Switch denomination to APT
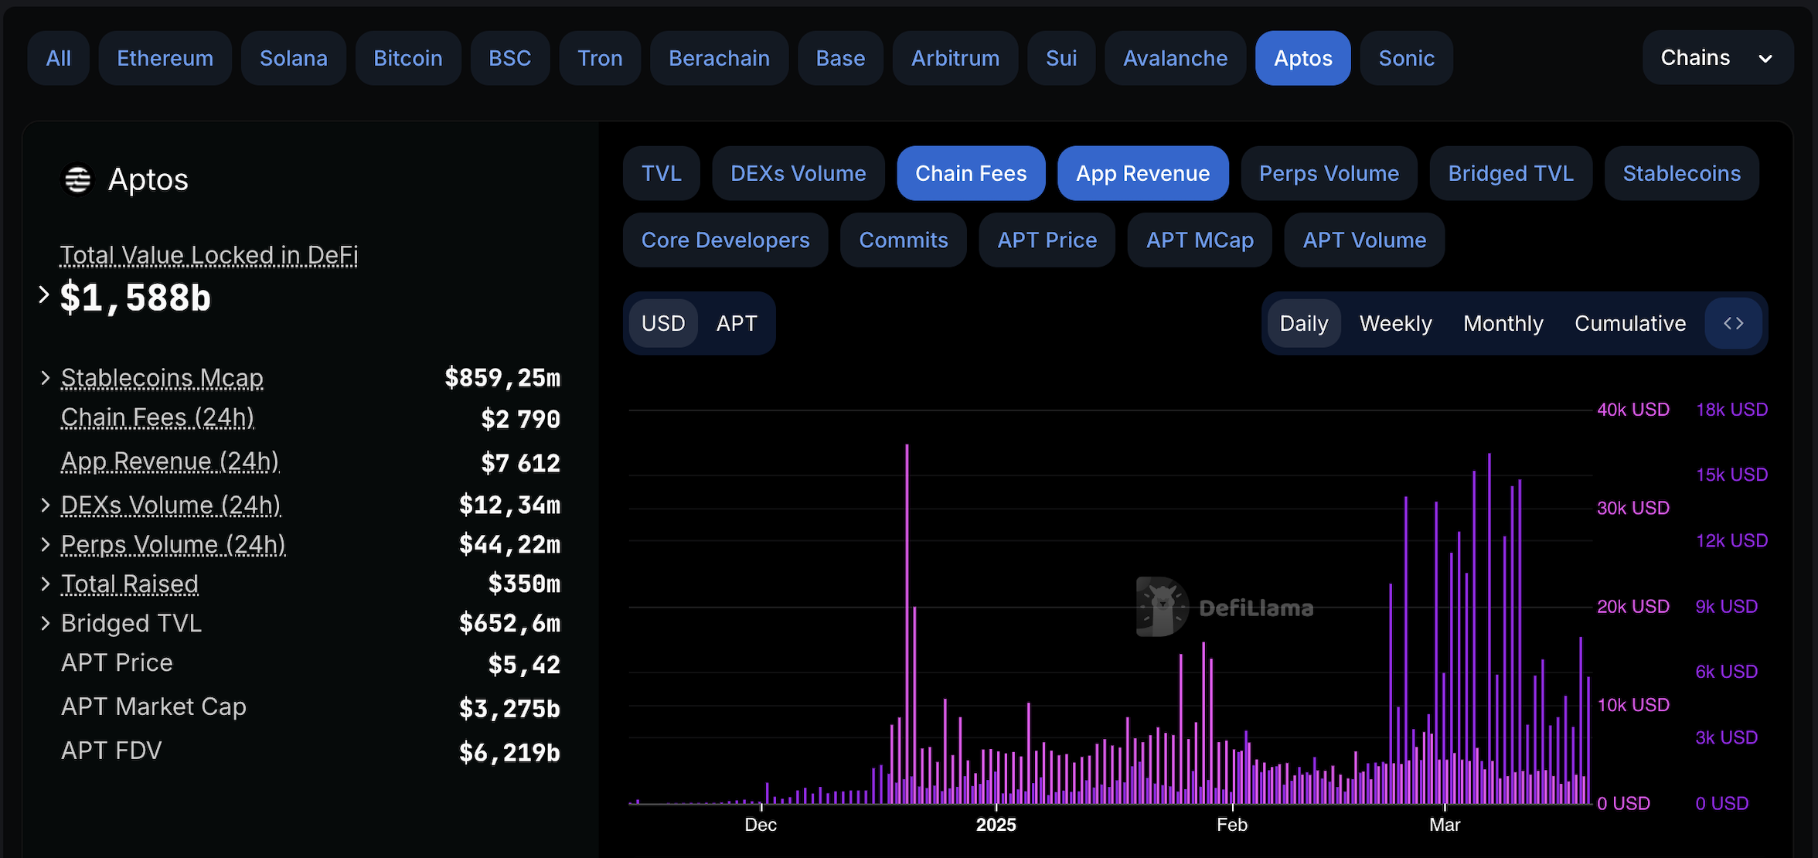1818x858 pixels. coord(736,323)
